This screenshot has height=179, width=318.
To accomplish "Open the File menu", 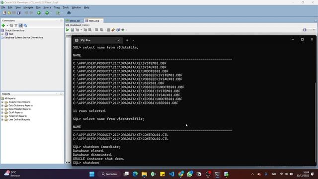I will [3, 7].
